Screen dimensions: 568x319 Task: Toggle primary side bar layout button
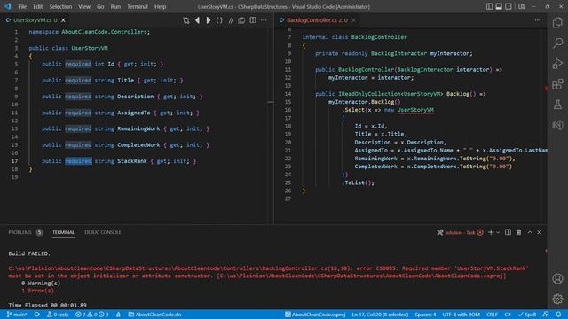(489, 6)
